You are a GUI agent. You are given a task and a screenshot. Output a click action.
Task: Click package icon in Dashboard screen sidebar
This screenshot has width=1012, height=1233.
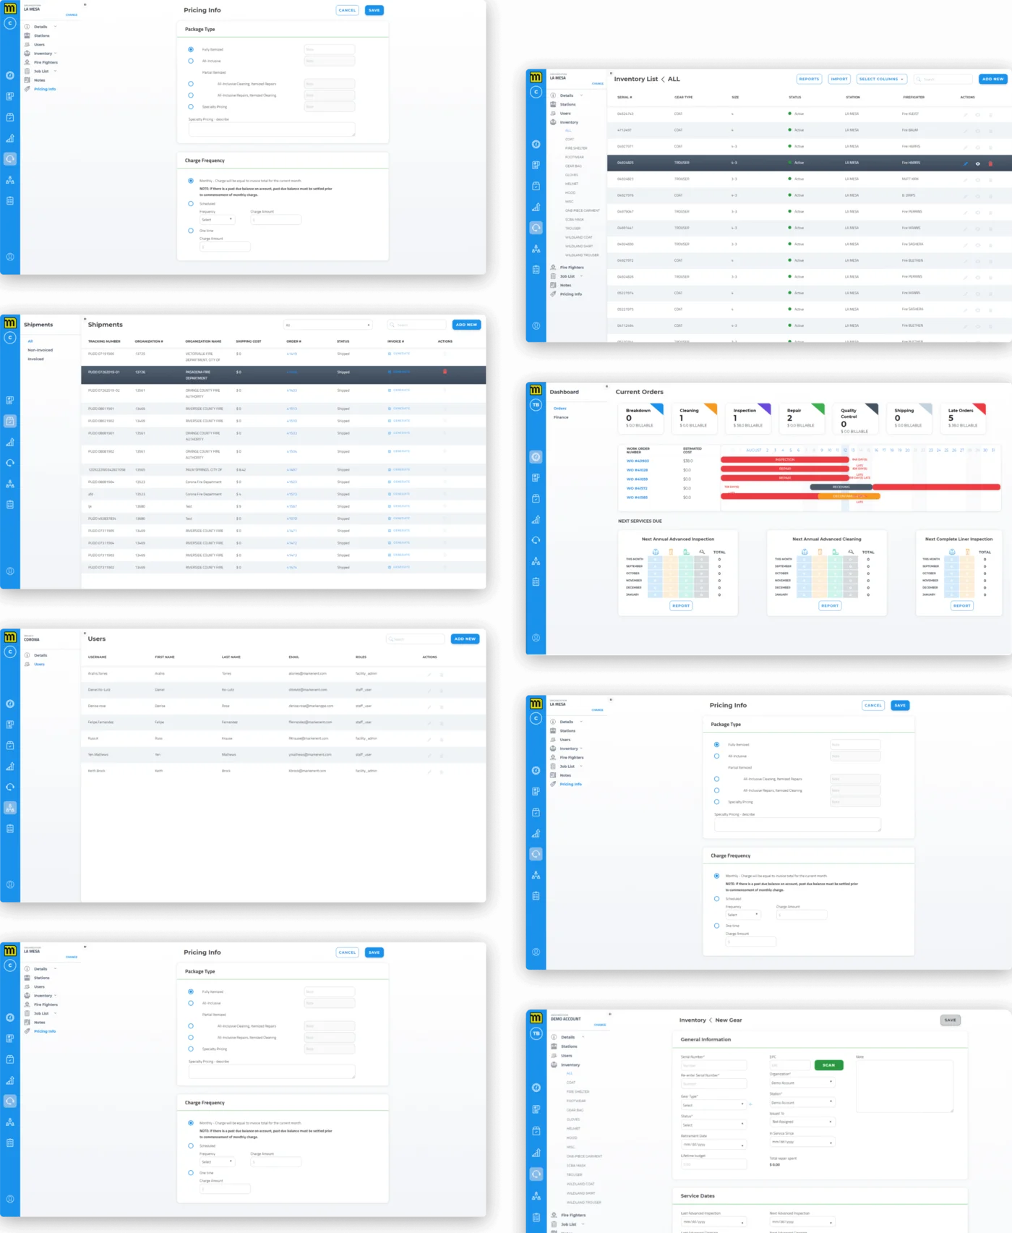pyautogui.click(x=536, y=498)
